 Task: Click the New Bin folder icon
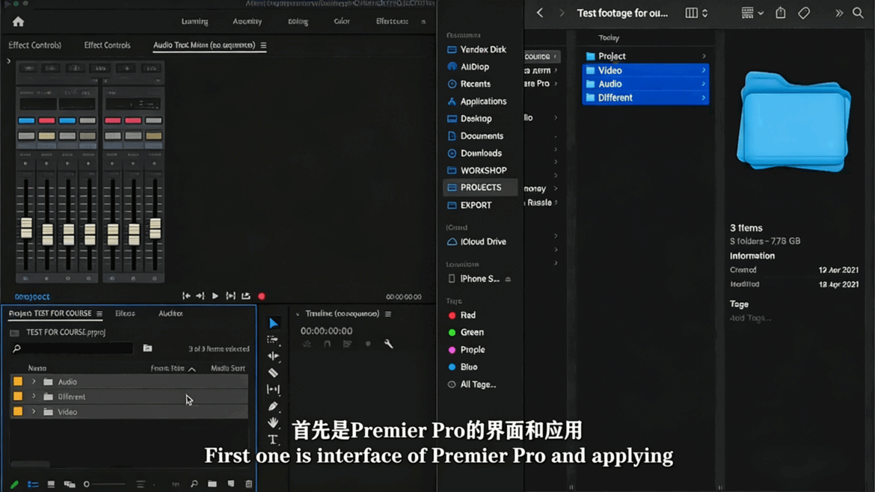click(212, 483)
